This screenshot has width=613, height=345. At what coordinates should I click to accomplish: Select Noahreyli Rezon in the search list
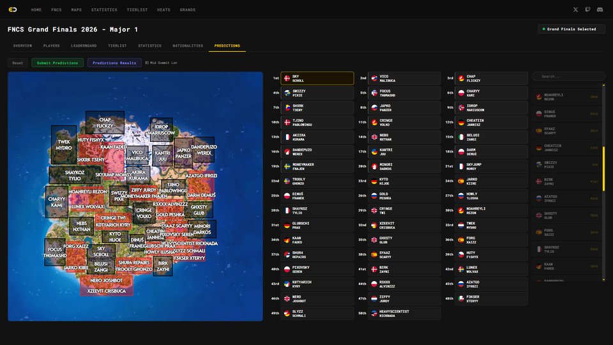(x=568, y=96)
